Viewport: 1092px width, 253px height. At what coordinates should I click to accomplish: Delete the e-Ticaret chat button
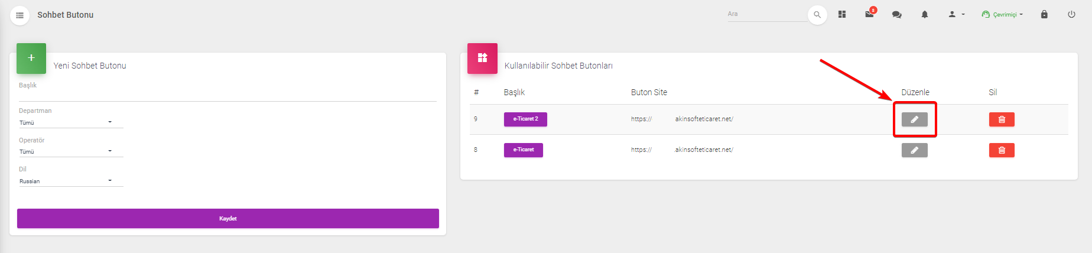[x=1002, y=150]
